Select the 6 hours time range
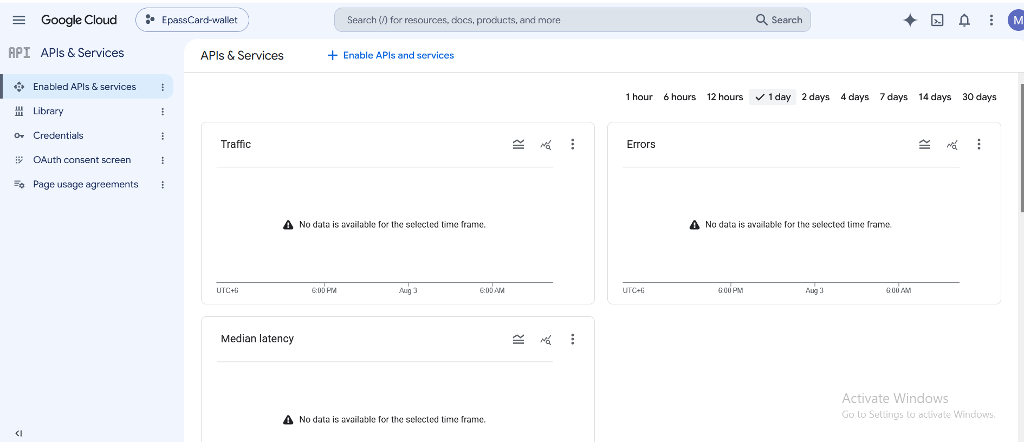This screenshot has width=1024, height=442. pyautogui.click(x=679, y=97)
